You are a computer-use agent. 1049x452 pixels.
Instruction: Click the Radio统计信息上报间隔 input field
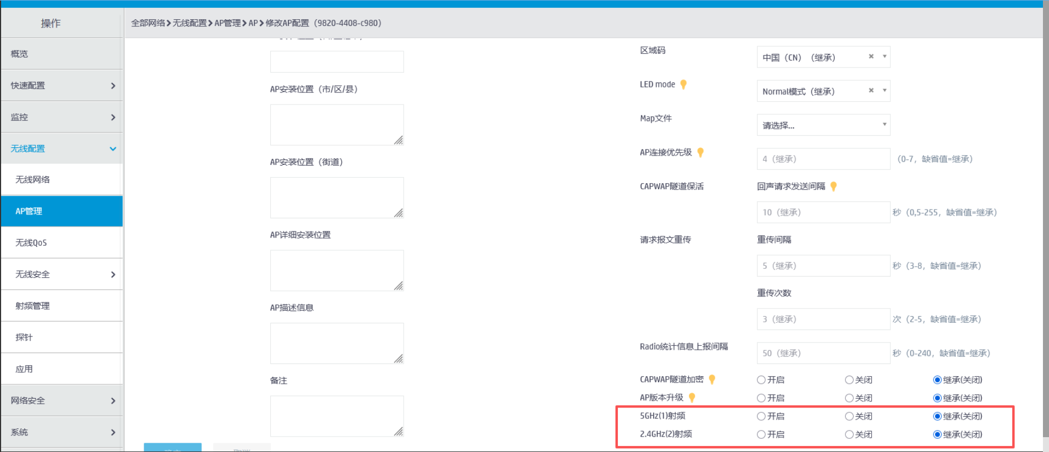coord(823,353)
